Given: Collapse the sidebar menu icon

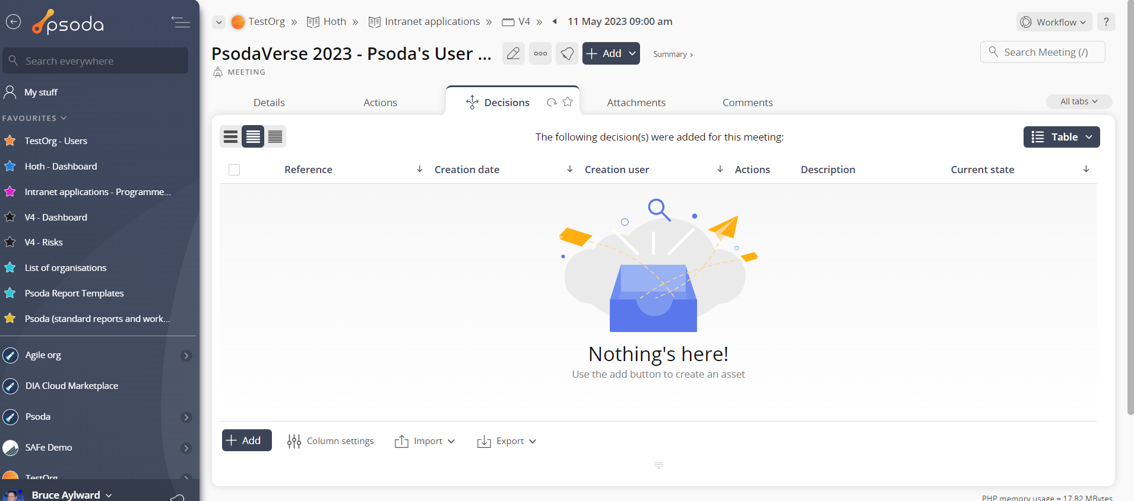Looking at the screenshot, I should (180, 22).
